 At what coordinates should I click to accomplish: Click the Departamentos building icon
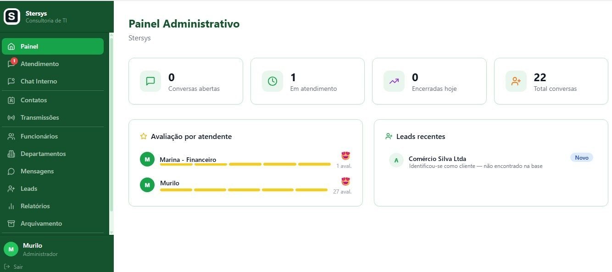click(x=11, y=154)
